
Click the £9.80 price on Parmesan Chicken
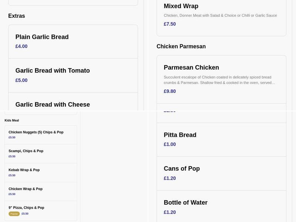[x=170, y=91]
